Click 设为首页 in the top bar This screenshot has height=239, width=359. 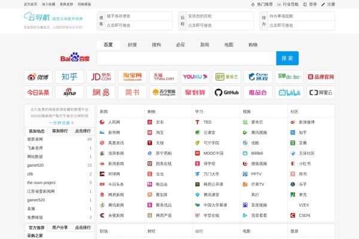(x=31, y=4)
